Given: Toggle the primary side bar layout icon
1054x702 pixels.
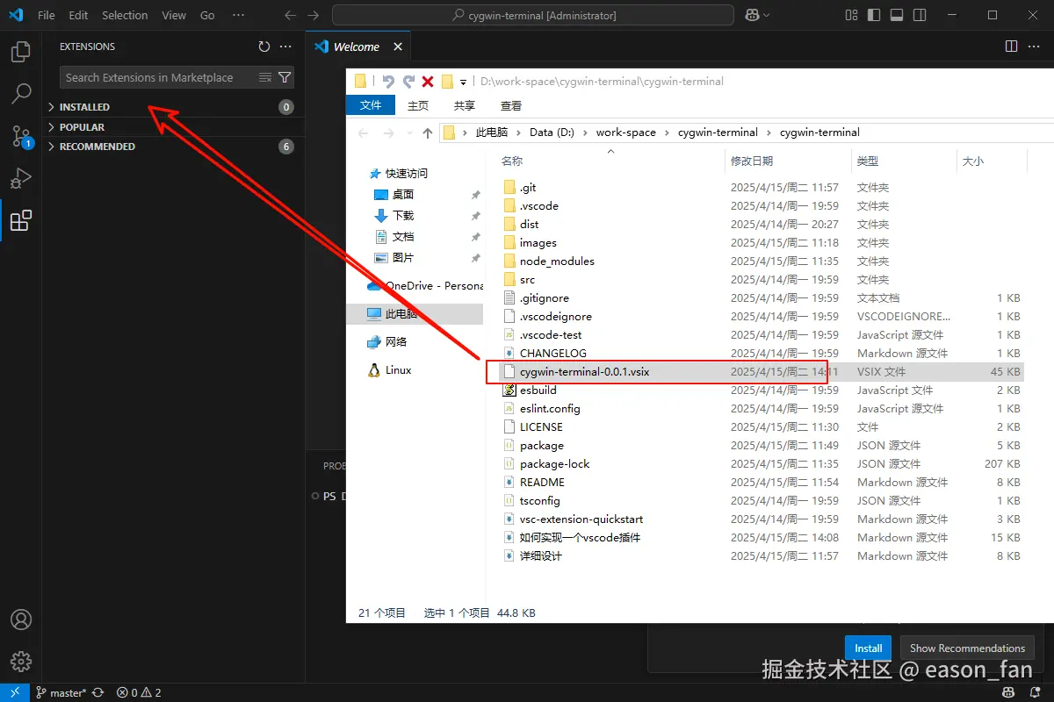Looking at the screenshot, I should click(874, 15).
